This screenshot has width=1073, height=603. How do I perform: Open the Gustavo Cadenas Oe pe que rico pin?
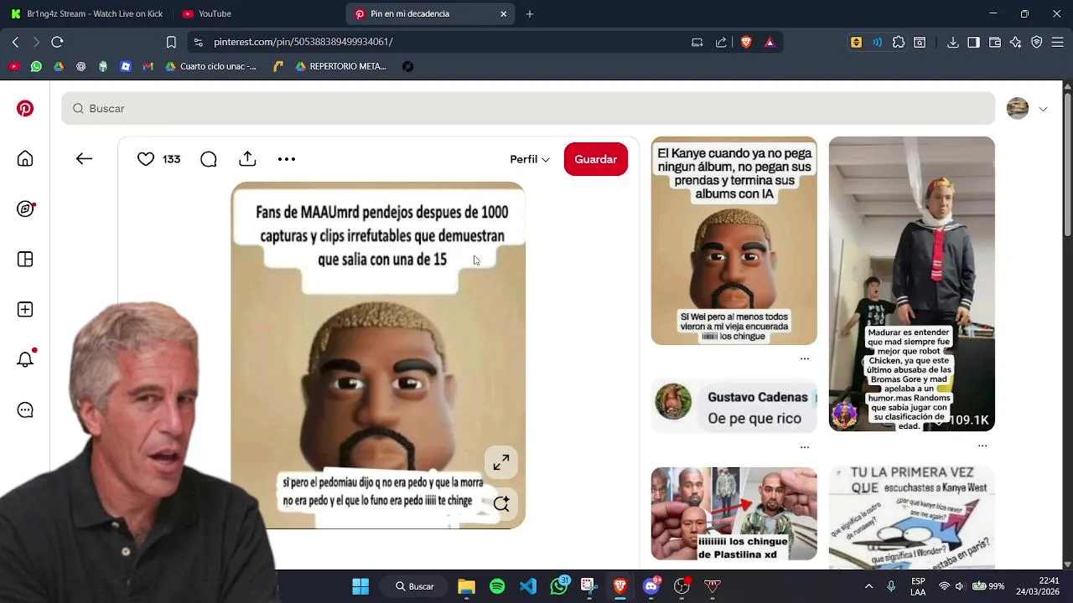coord(734,405)
